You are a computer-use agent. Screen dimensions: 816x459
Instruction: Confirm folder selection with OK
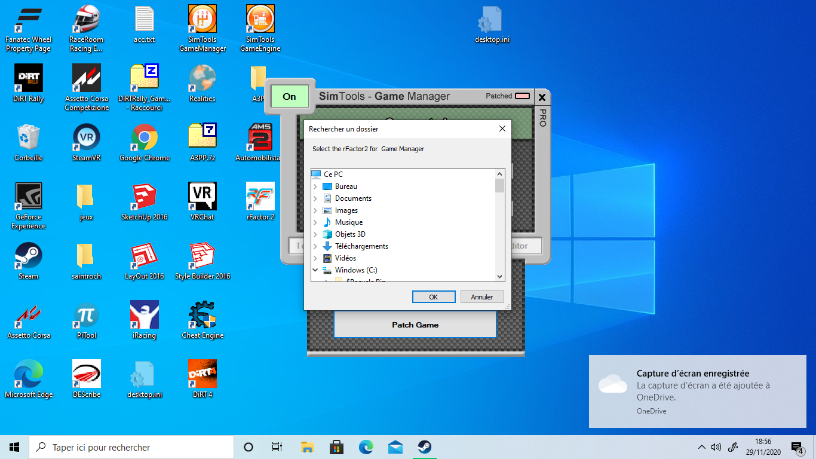point(434,297)
